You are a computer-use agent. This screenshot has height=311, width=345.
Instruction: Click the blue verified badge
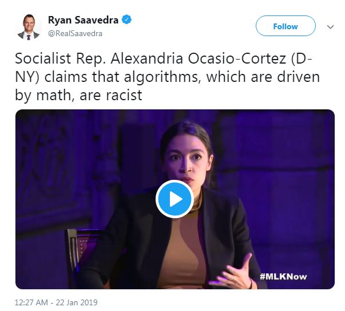[126, 20]
